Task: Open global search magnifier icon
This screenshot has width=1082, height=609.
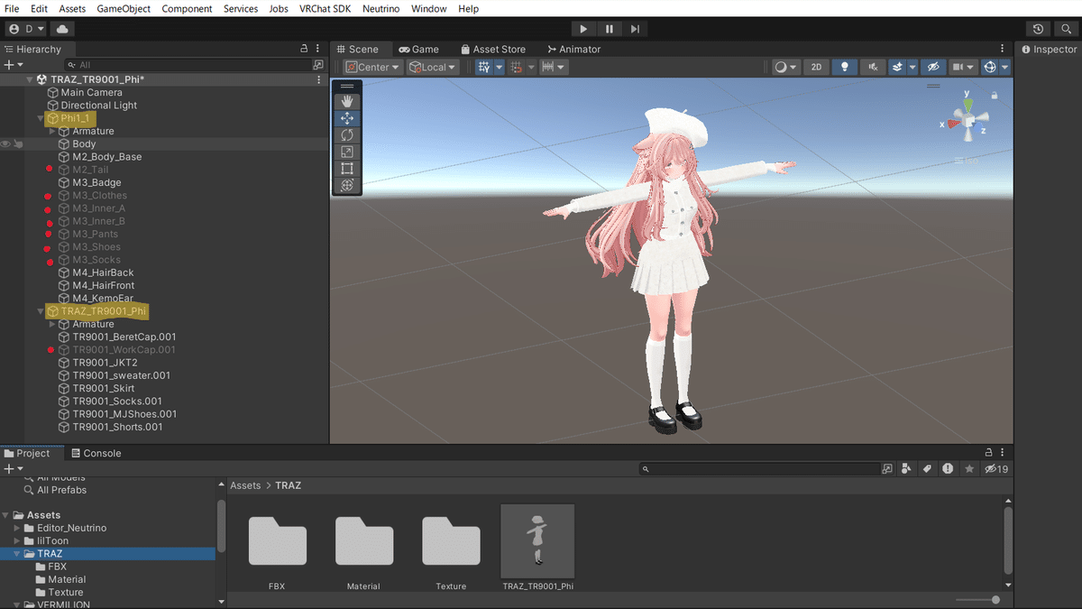Action: tap(1065, 29)
